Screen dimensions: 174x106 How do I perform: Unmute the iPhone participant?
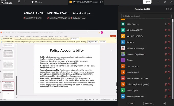166,60
